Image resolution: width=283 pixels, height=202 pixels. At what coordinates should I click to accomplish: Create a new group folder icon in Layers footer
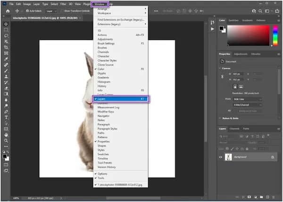coord(261,197)
